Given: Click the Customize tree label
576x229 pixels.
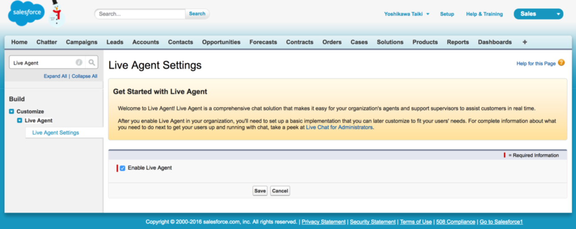Looking at the screenshot, I should 30,111.
